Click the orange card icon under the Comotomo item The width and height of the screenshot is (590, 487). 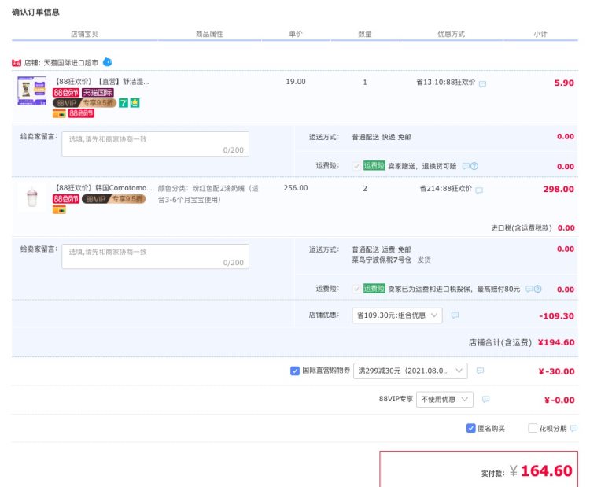pyautogui.click(x=59, y=209)
